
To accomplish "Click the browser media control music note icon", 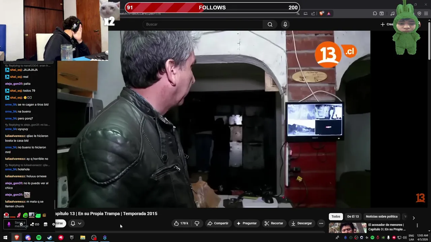I will (x=392, y=13).
